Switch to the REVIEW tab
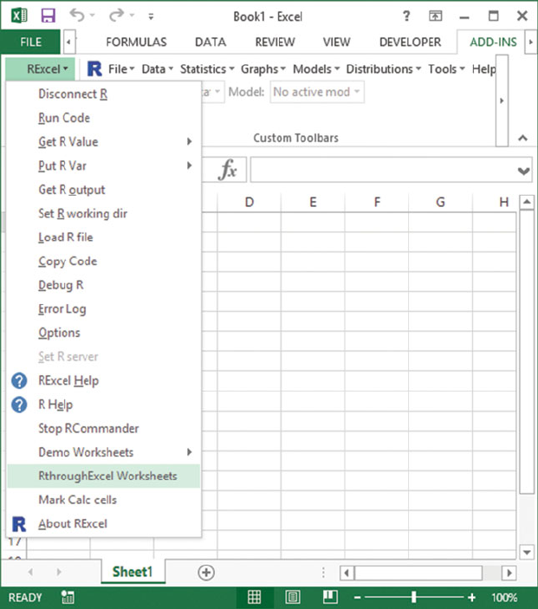 [x=275, y=42]
